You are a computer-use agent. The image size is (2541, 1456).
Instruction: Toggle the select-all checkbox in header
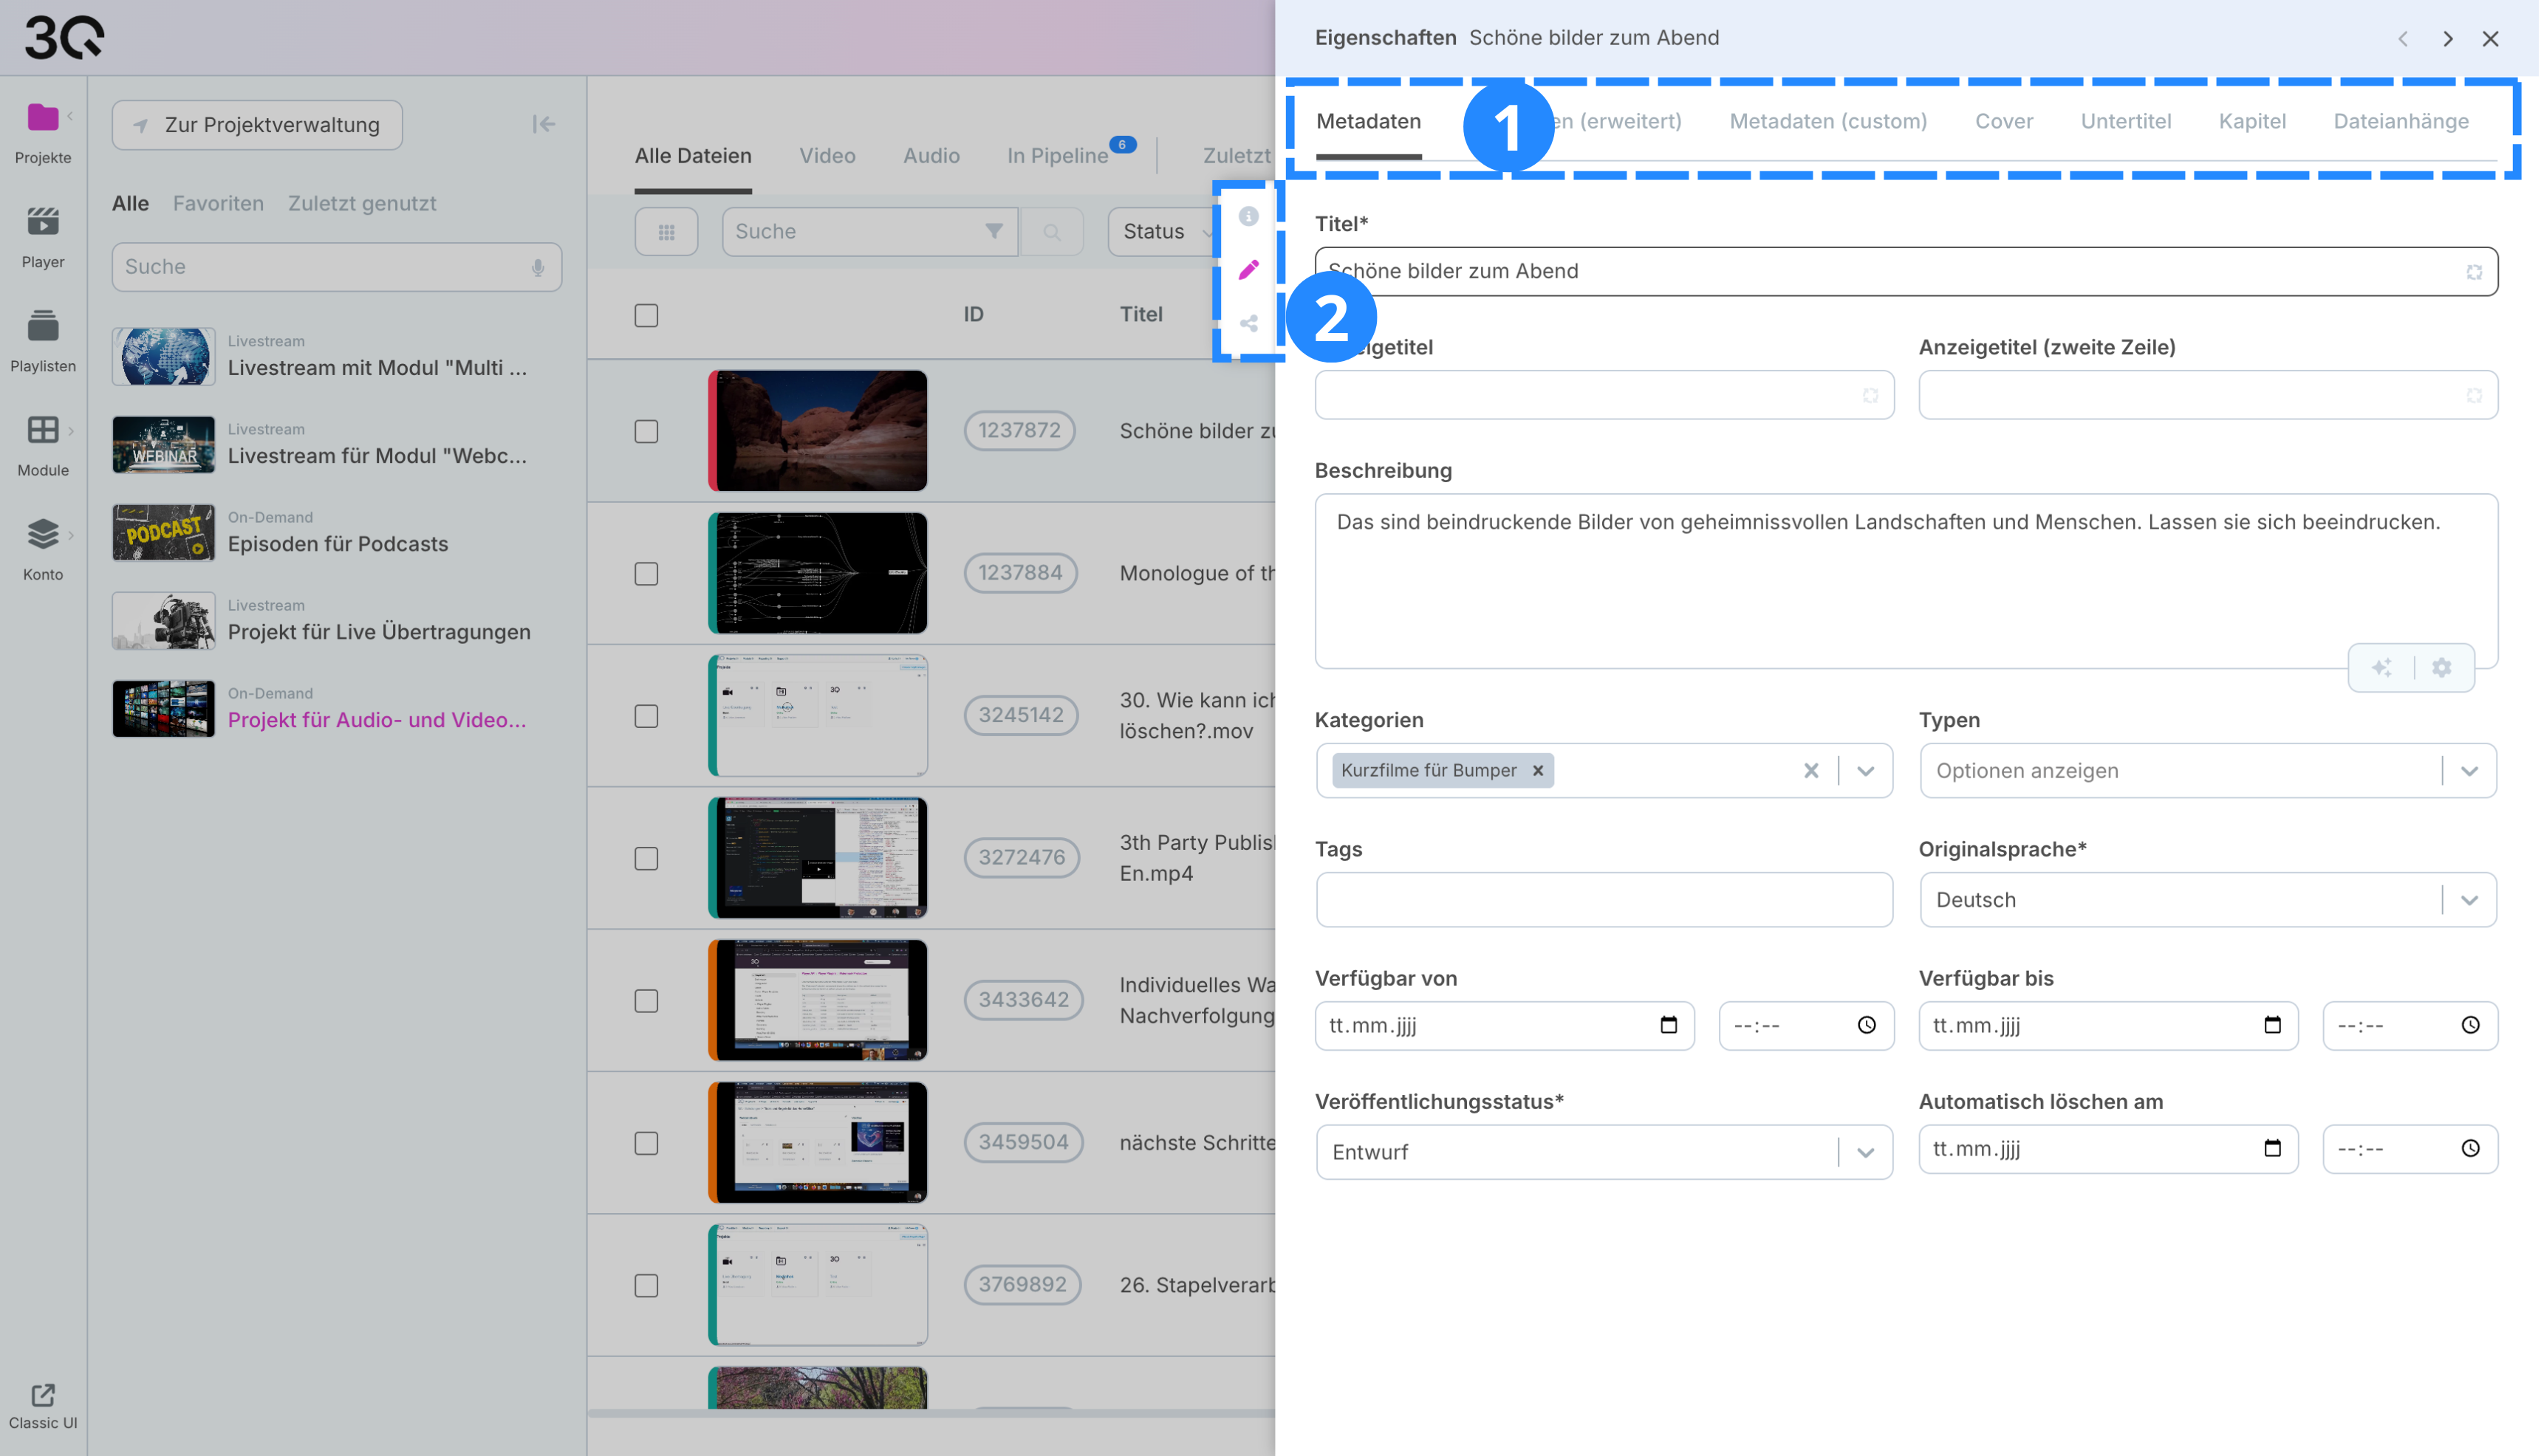[x=646, y=315]
